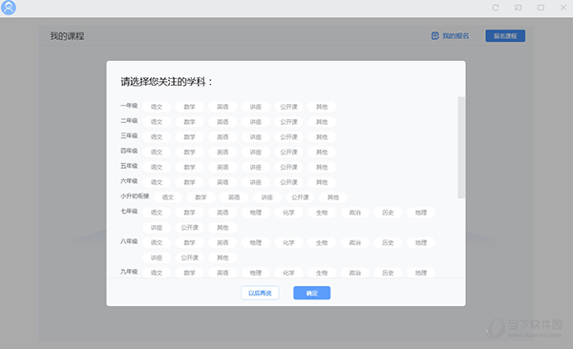
Task: Click the 我的报名 icon
Action: [435, 36]
